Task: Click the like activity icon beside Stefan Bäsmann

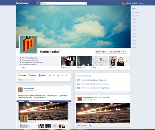Action: pyautogui.click(x=79, y=80)
